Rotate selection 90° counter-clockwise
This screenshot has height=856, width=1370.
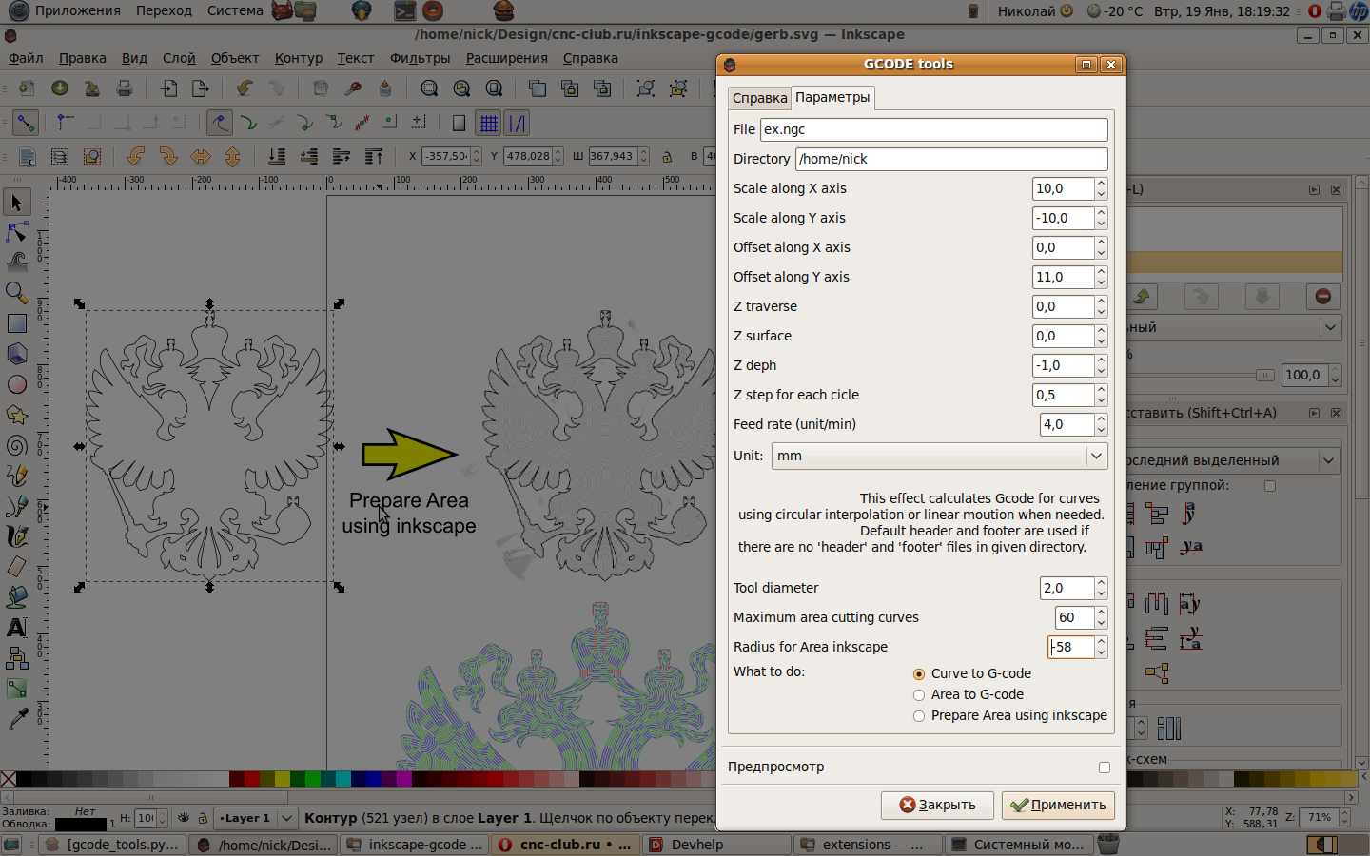point(136,156)
